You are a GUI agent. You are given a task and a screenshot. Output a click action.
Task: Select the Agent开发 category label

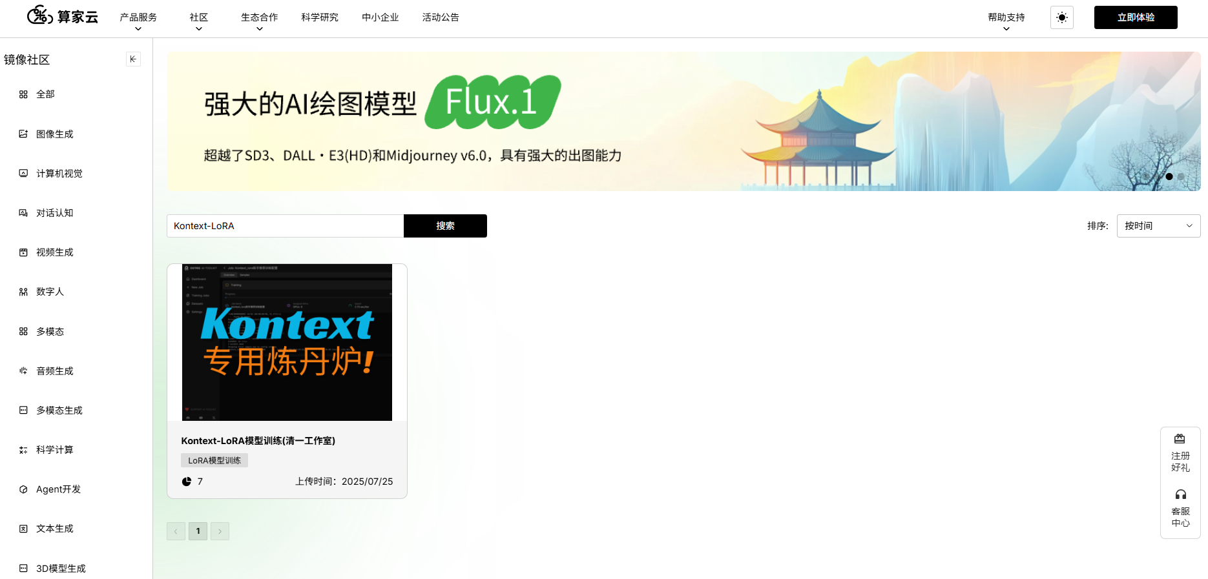[58, 489]
